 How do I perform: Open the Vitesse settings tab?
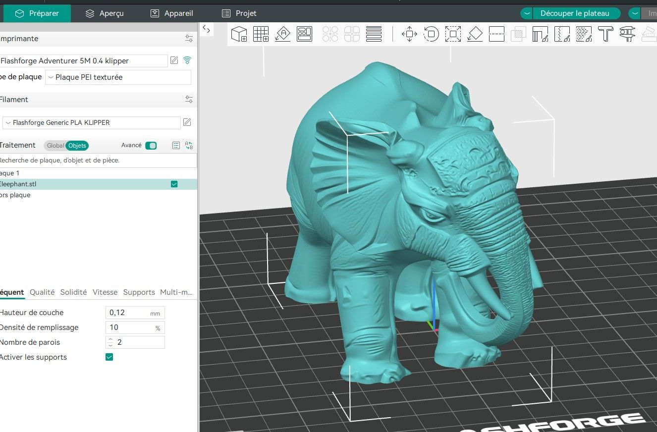(105, 292)
